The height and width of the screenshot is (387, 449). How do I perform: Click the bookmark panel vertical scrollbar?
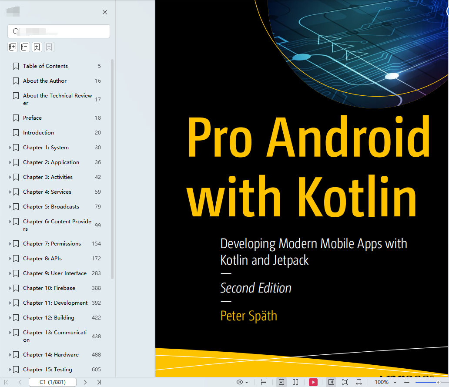(x=112, y=169)
